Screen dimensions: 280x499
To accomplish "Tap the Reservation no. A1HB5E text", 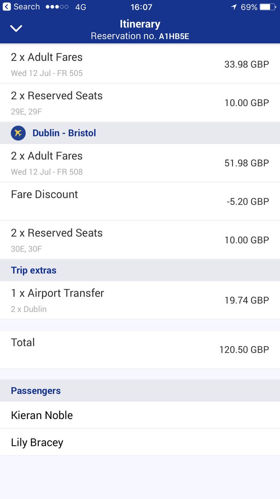I will 140,36.
